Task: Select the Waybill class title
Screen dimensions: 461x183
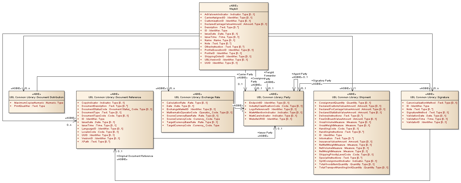Action: [233, 9]
